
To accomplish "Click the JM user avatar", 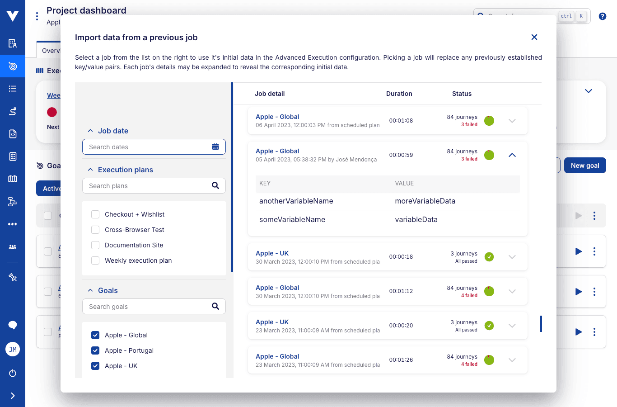I will [13, 349].
